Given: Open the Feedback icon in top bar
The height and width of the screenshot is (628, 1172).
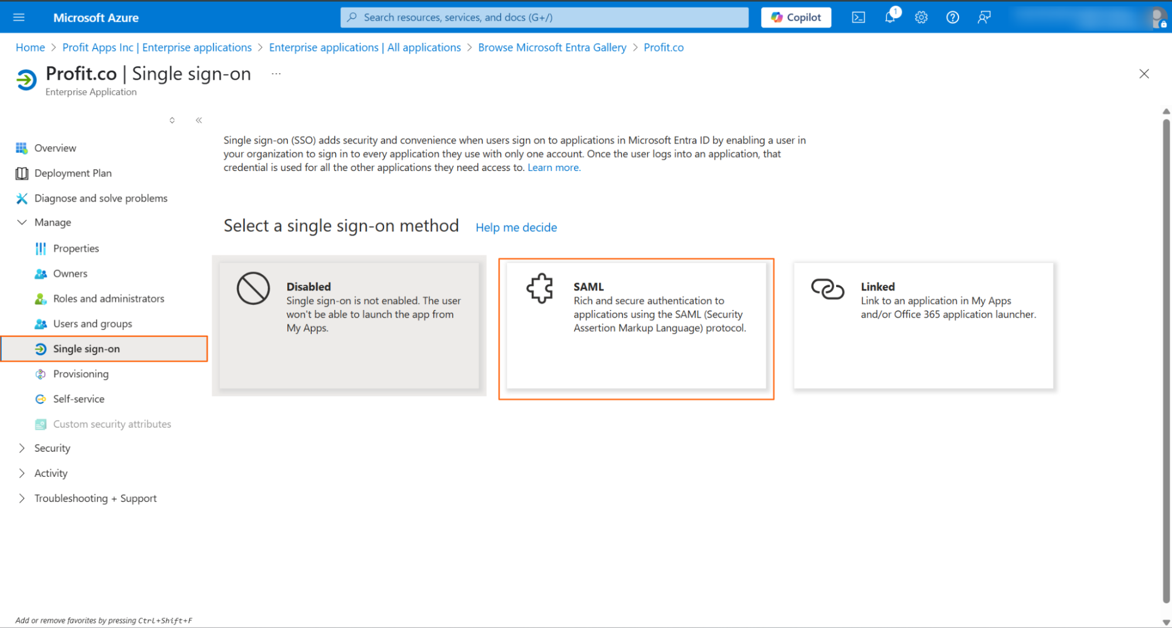Looking at the screenshot, I should click(984, 18).
